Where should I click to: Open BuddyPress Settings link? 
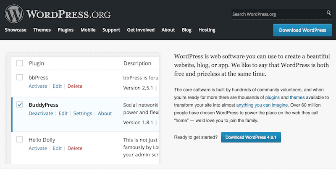(83, 113)
